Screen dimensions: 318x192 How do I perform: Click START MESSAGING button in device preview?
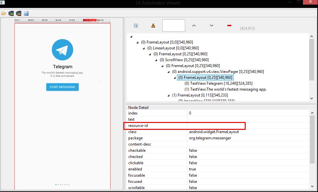(x=62, y=87)
